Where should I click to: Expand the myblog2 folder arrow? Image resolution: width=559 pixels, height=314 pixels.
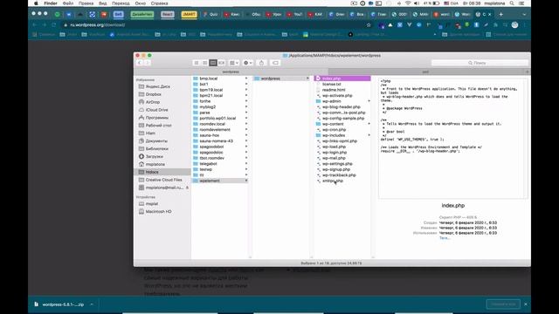coord(246,106)
